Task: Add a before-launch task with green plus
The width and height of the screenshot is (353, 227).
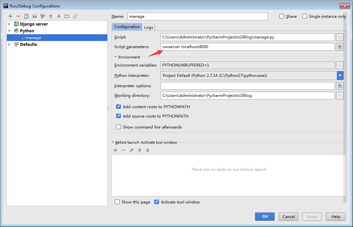Action: 115,150
